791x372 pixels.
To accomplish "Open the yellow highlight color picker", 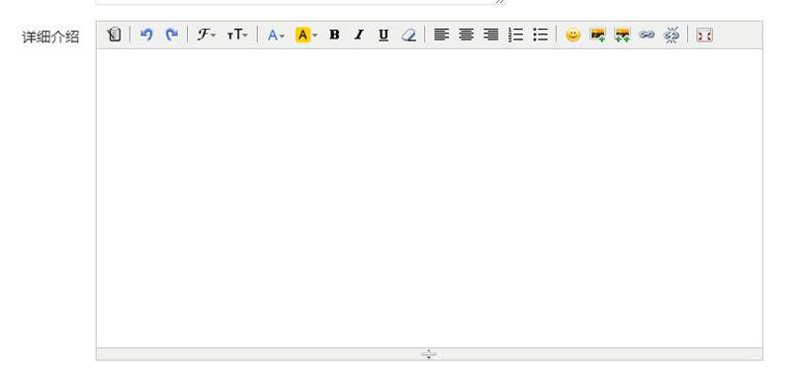I will 307,35.
